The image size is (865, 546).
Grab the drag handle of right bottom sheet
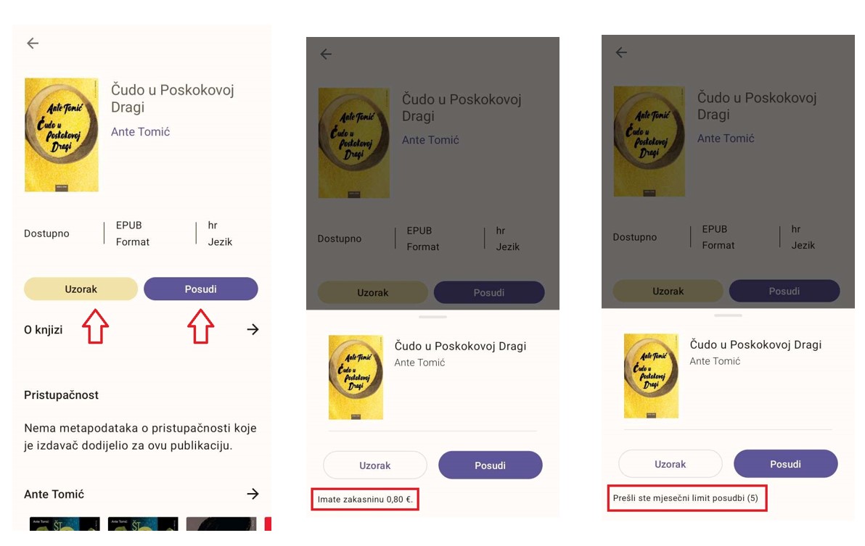coord(728,315)
